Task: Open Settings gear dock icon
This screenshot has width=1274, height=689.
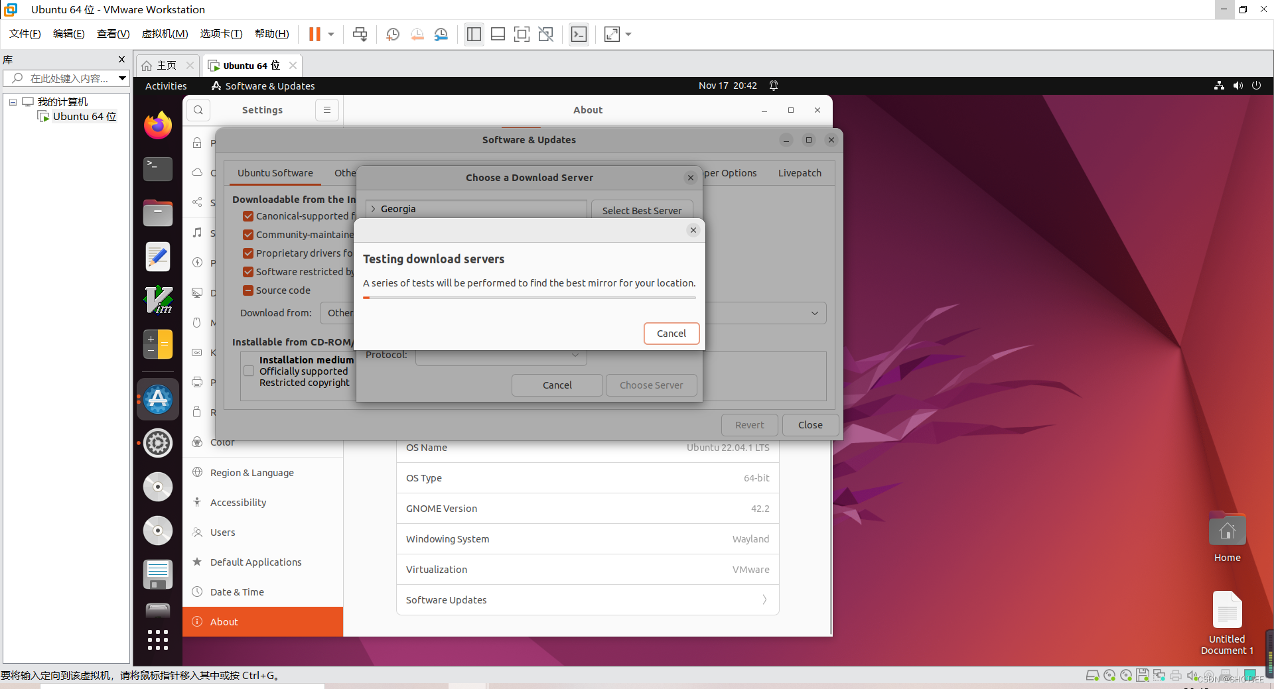Action: (158, 443)
